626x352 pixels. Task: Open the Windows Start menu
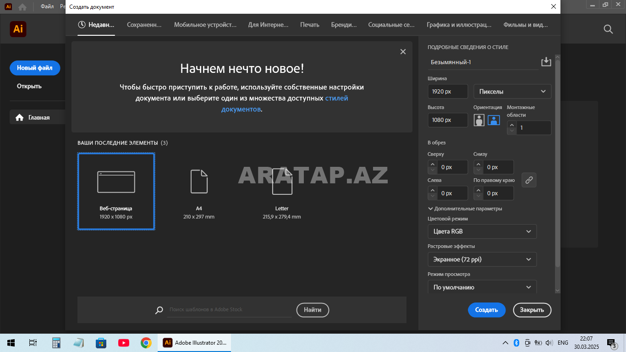(11, 343)
